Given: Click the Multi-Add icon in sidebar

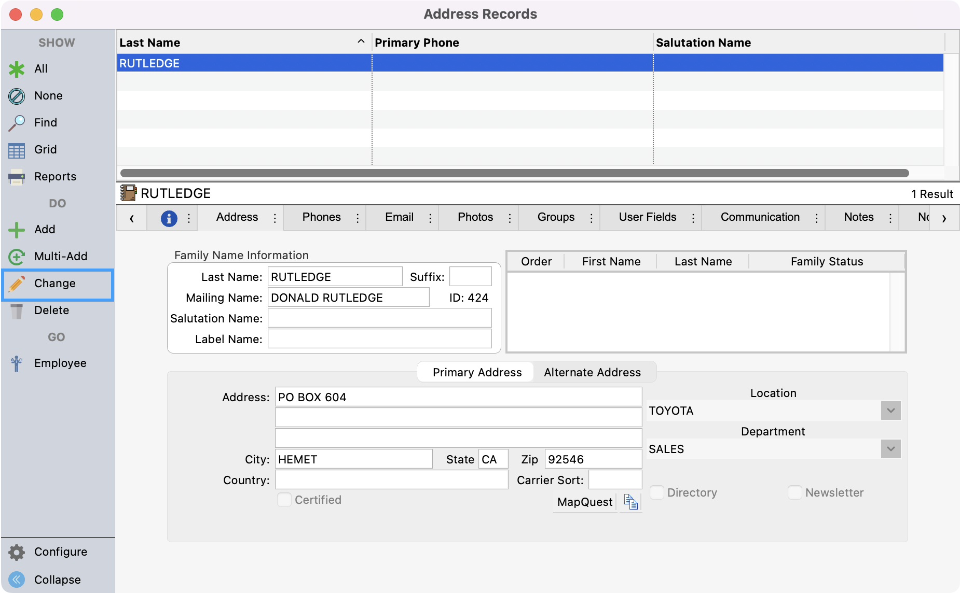Looking at the screenshot, I should pos(17,257).
